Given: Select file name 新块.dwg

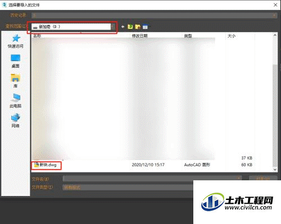Looking at the screenshot, I should coord(48,165).
